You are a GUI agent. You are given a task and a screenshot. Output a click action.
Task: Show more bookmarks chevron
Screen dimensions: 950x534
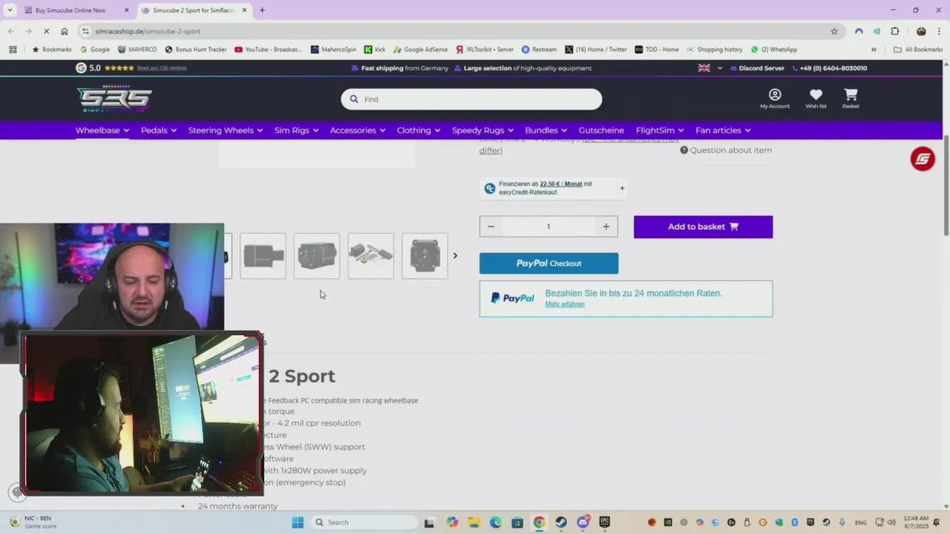[x=874, y=50]
